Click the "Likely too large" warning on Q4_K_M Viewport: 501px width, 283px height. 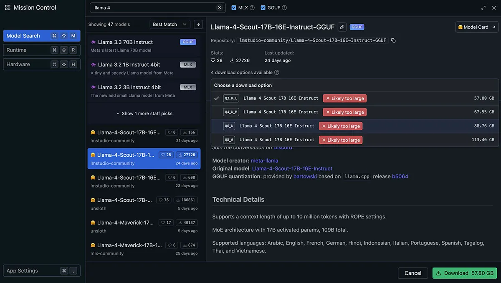345,112
